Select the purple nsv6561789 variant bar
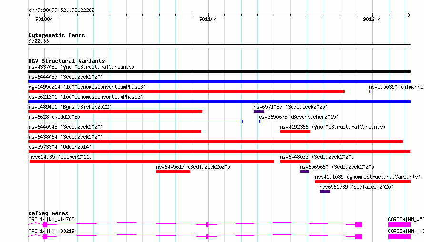The width and height of the screenshot is (424, 242). [x=325, y=192]
